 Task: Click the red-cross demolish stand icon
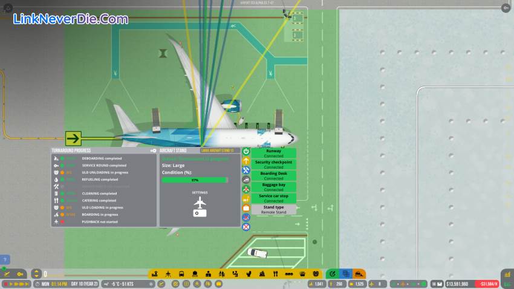[x=246, y=227]
